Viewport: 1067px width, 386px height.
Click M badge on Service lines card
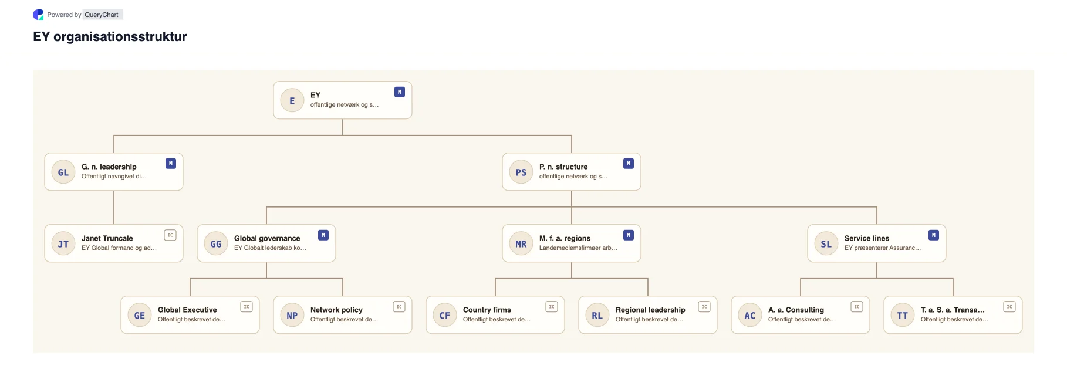[x=934, y=235]
